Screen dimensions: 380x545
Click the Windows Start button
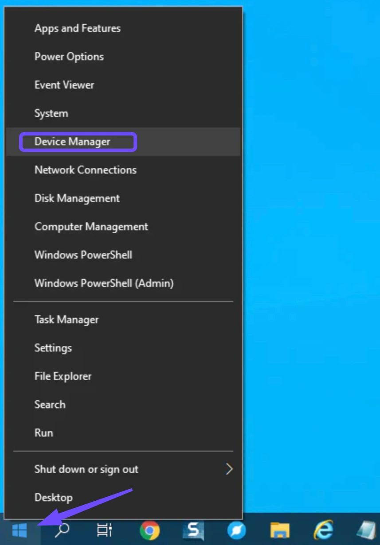pyautogui.click(x=20, y=530)
